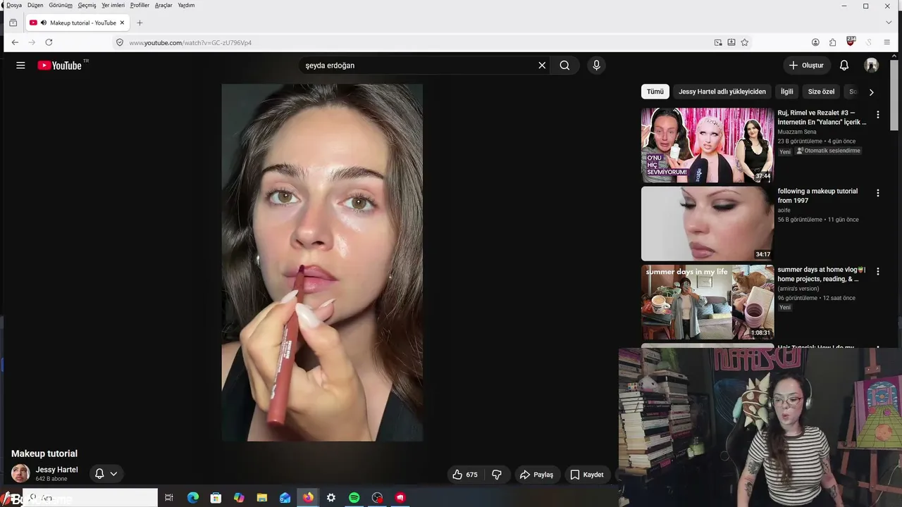Open Microsoft Store from the taskbar
902x507 pixels.
[x=216, y=498]
